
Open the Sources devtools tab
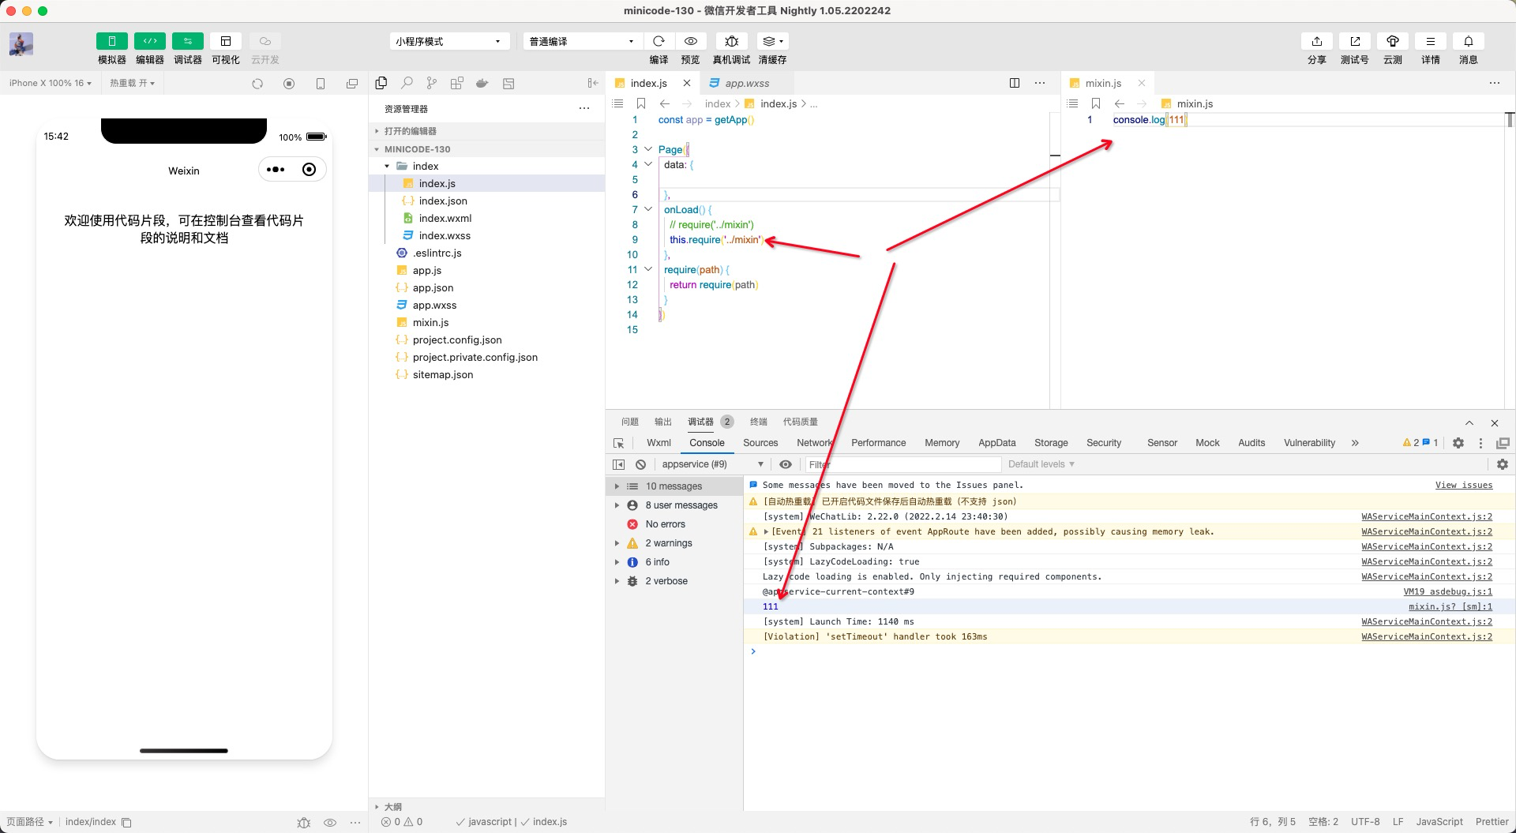(x=760, y=443)
